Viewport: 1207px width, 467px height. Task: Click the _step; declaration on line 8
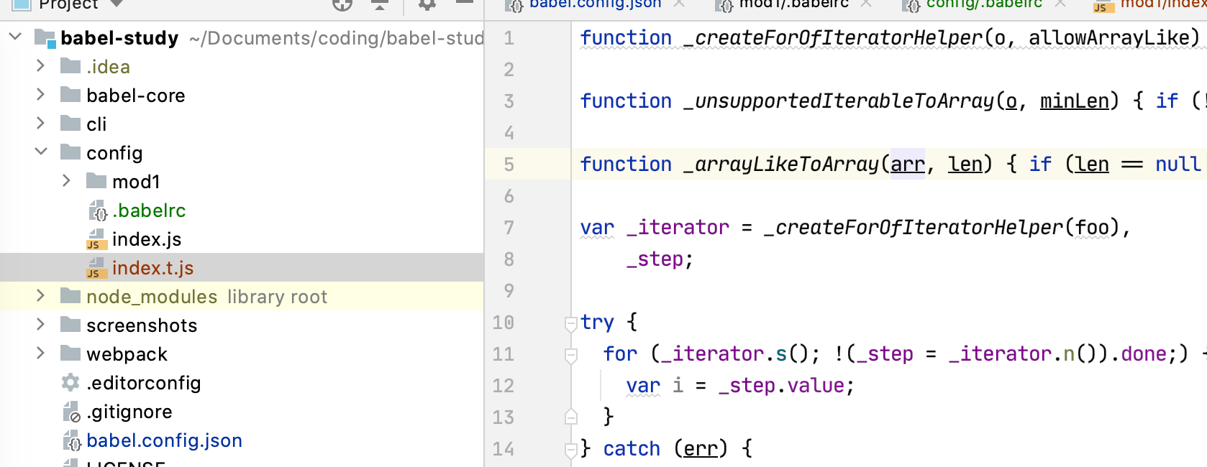[660, 259]
